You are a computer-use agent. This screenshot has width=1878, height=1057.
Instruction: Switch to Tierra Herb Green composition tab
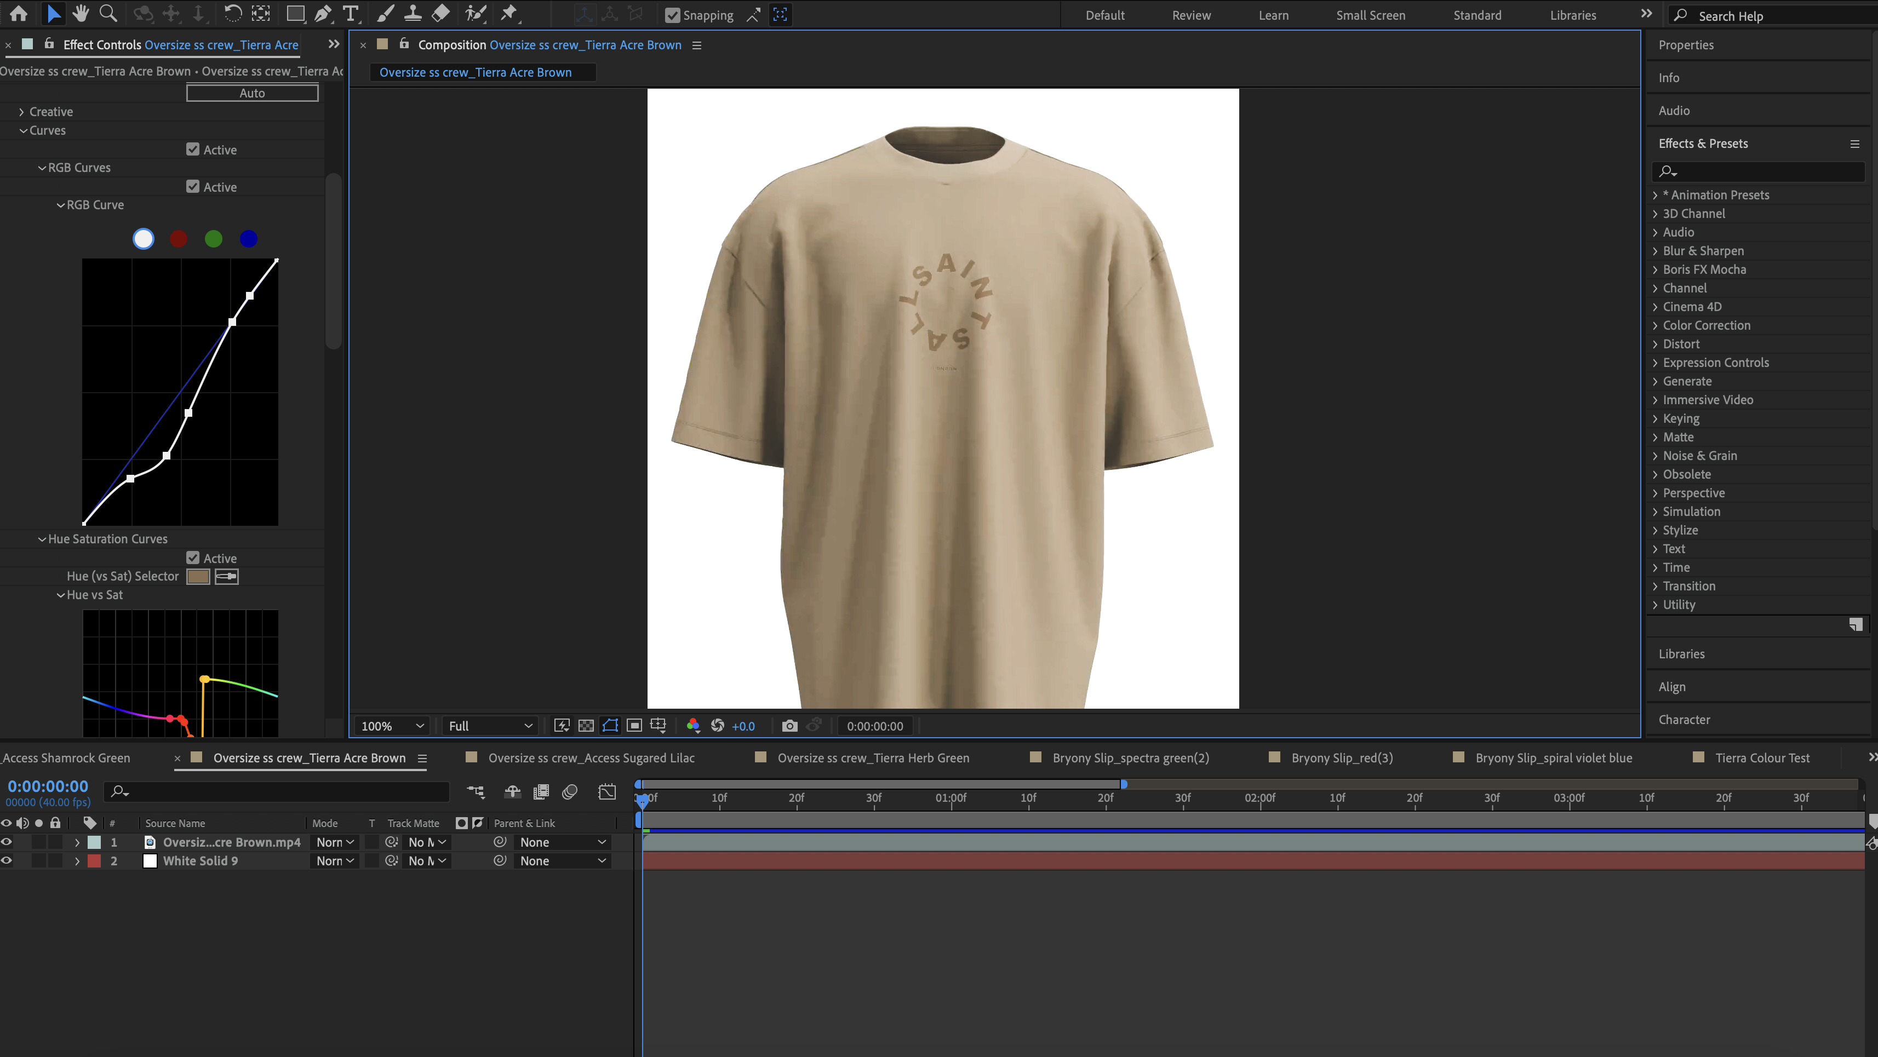click(x=873, y=757)
